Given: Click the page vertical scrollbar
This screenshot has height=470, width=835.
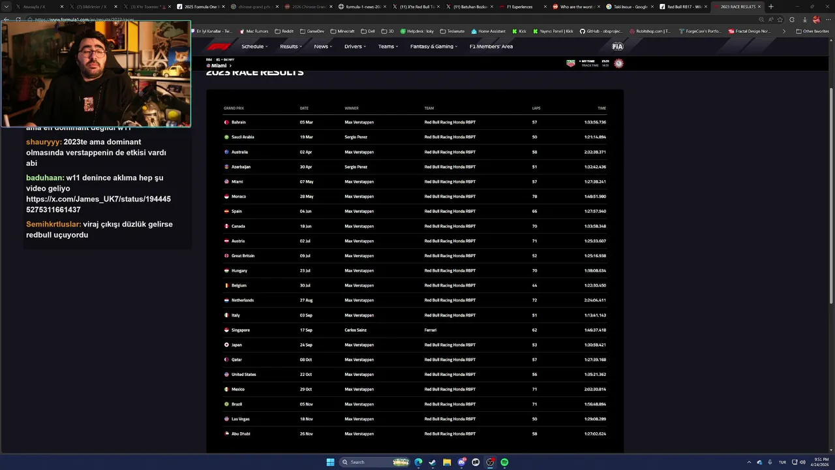Looking at the screenshot, I should point(831,196).
